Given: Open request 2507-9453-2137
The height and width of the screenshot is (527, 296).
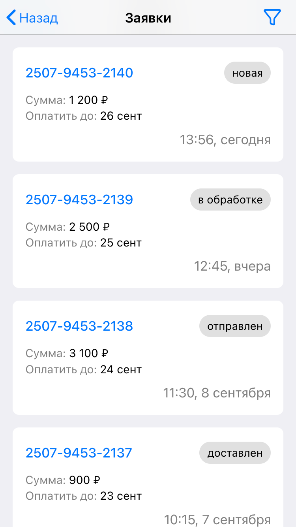Looking at the screenshot, I should (79, 453).
